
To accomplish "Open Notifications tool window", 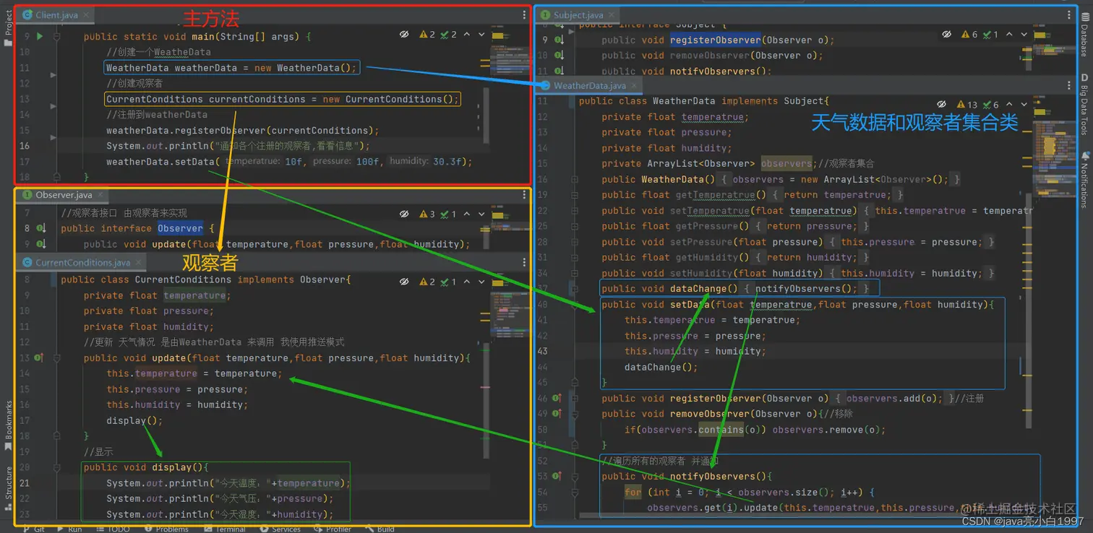I will pos(1084,179).
